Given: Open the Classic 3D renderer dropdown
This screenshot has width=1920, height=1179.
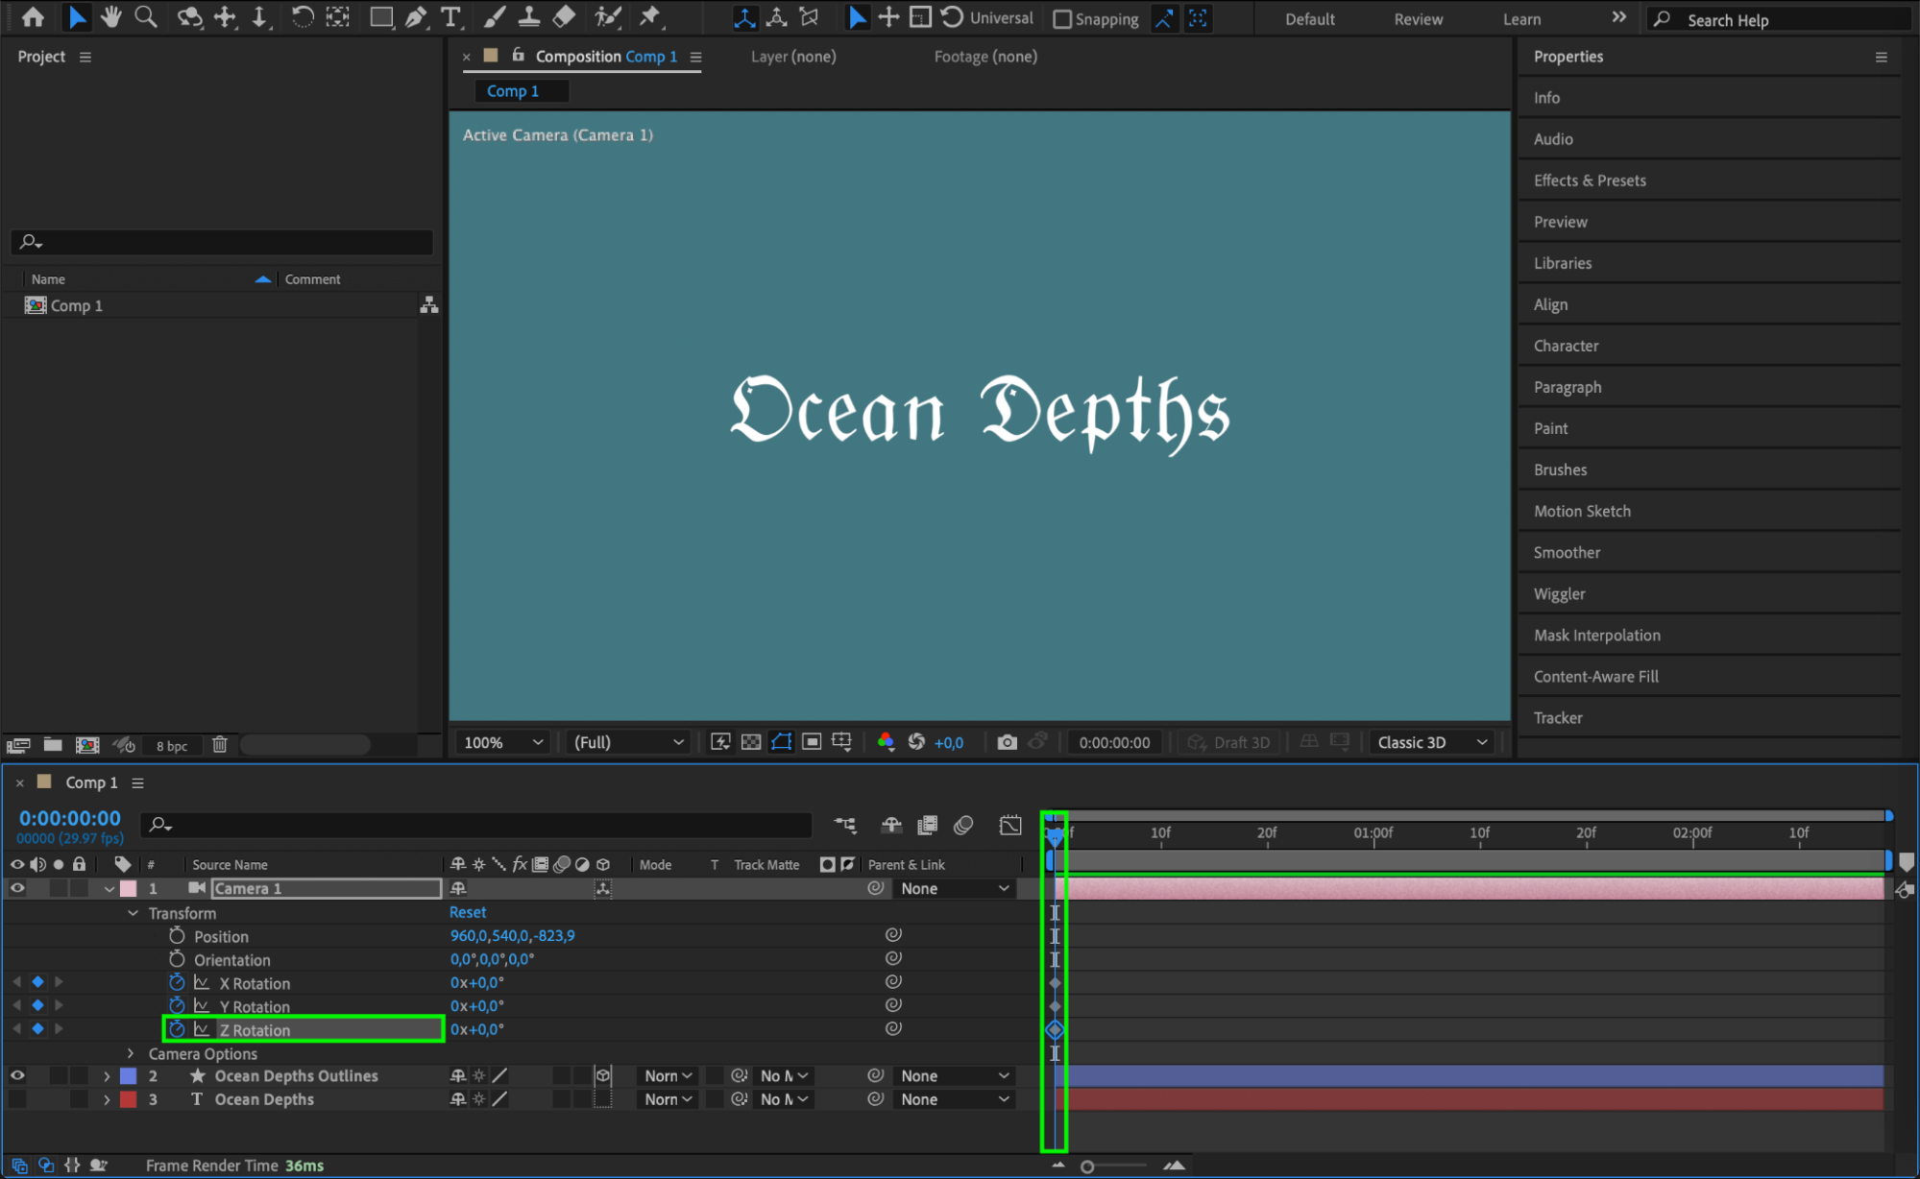Looking at the screenshot, I should [x=1431, y=742].
